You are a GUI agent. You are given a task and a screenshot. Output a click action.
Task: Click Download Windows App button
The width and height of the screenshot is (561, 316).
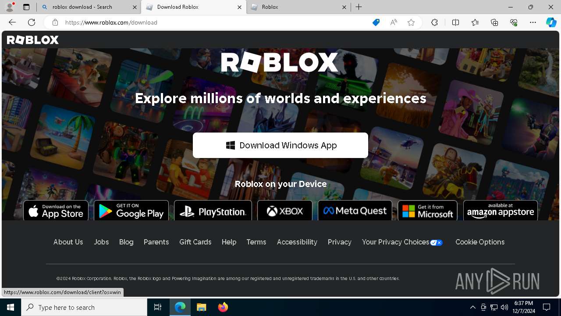click(x=280, y=145)
